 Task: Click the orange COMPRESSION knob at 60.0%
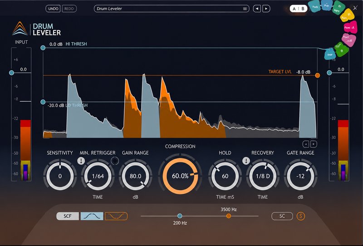click(180, 176)
